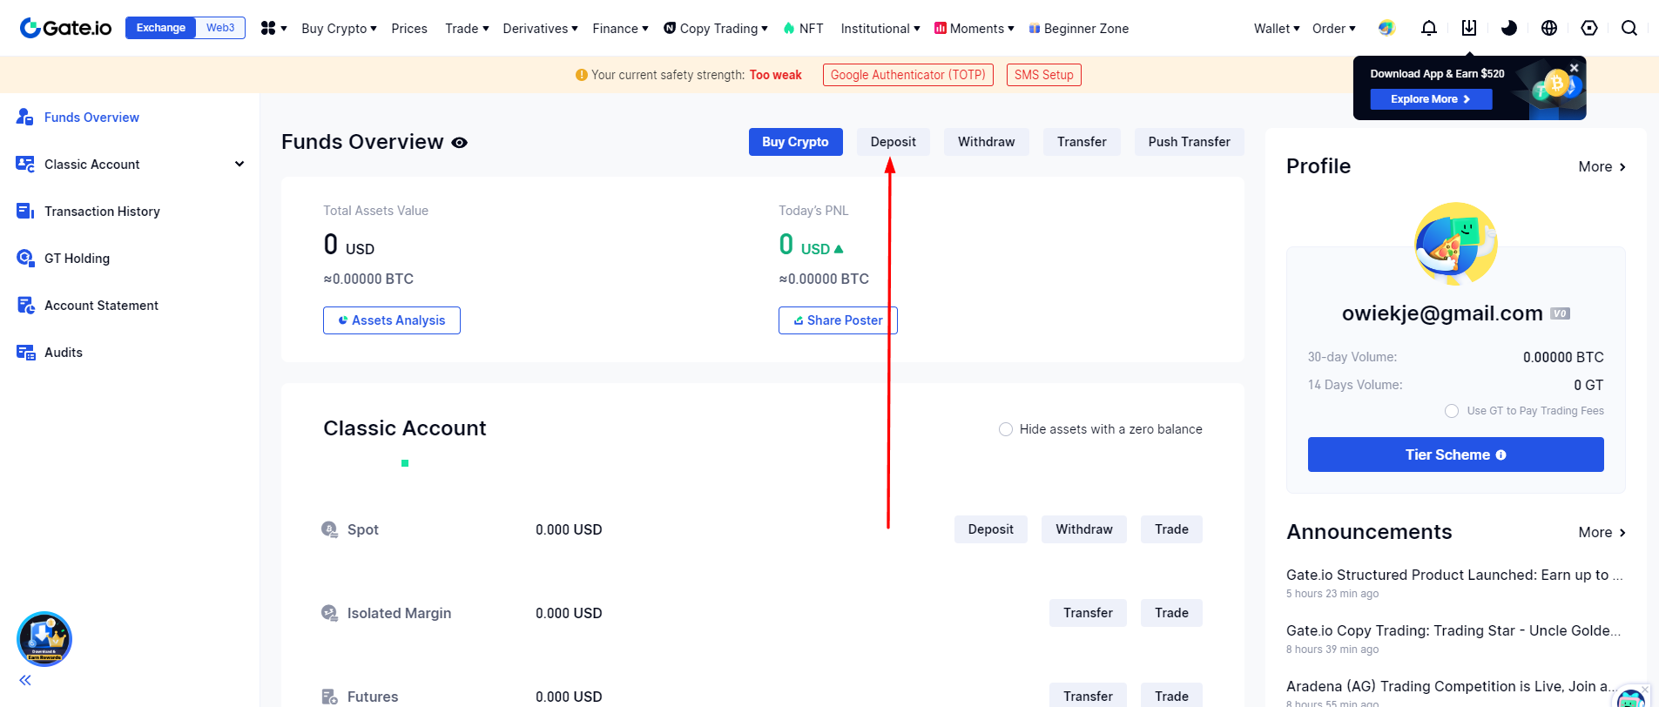The width and height of the screenshot is (1659, 707).
Task: Open the search magnifier
Action: point(1629,29)
